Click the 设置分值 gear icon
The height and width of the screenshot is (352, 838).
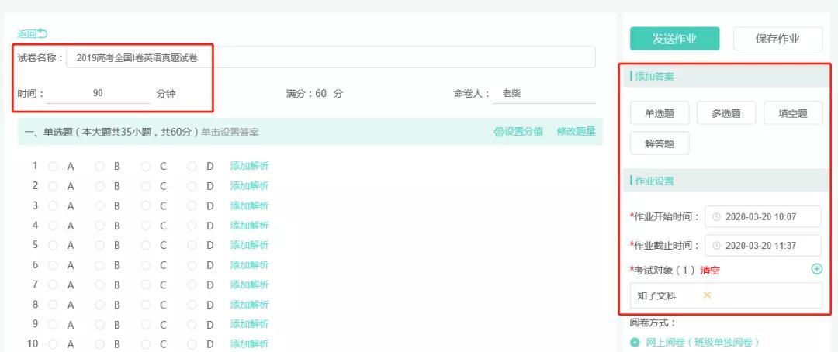click(x=498, y=132)
